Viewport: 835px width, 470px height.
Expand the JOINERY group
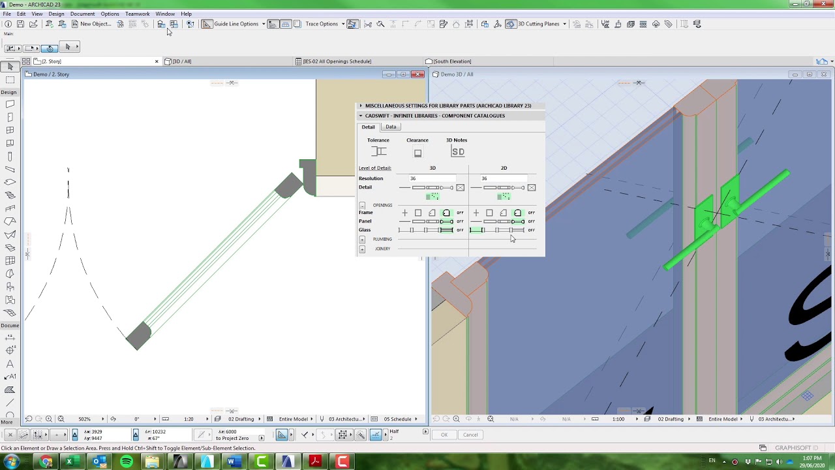coord(362,249)
